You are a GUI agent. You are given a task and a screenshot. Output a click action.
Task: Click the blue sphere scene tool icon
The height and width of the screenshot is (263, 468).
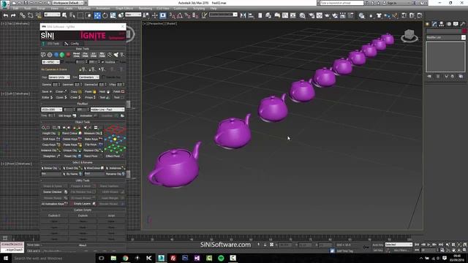coord(56,55)
